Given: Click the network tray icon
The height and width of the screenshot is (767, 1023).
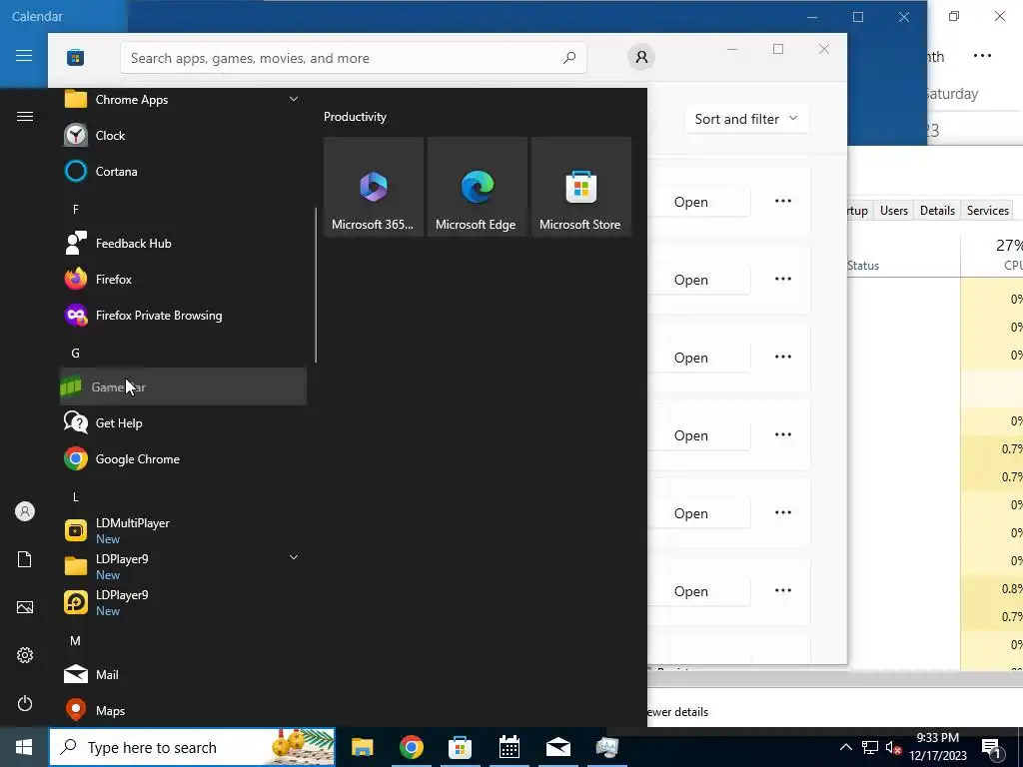Looking at the screenshot, I should click(870, 747).
